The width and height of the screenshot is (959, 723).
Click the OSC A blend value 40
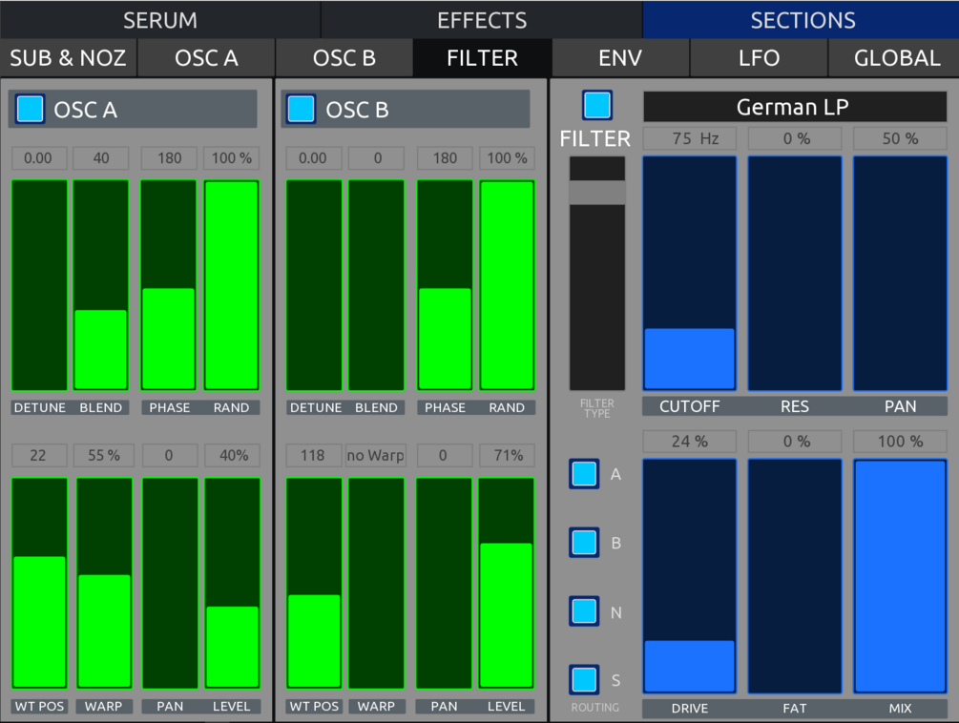click(101, 158)
